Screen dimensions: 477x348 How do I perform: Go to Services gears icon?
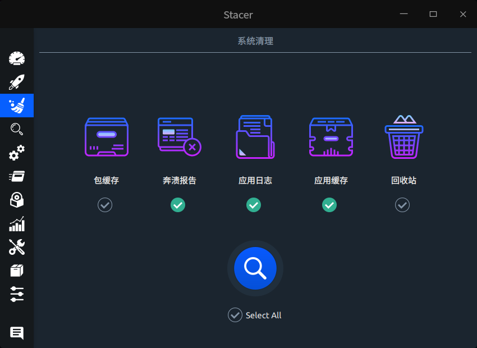coord(17,153)
